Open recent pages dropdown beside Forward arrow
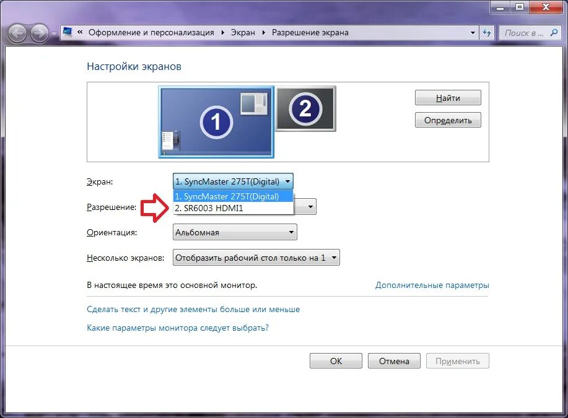The height and width of the screenshot is (418, 568). [x=54, y=33]
